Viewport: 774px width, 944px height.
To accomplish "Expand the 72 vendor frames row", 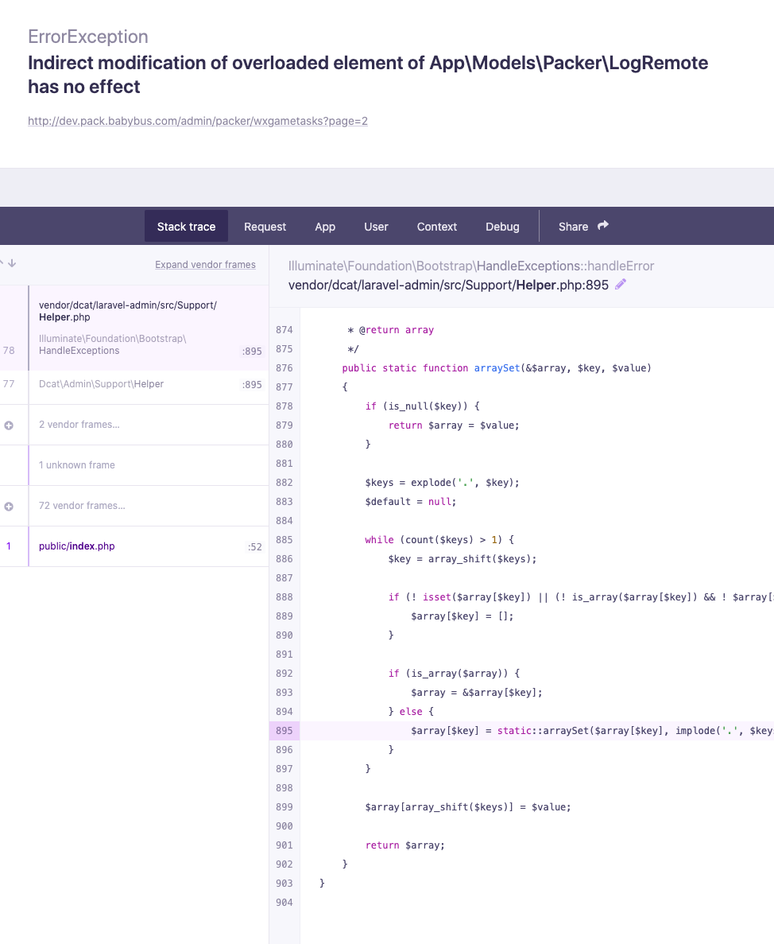I will (134, 506).
